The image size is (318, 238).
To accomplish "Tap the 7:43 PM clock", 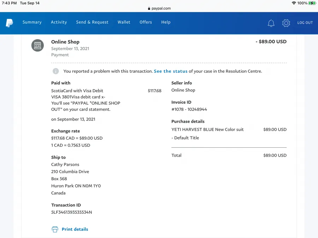I will [9, 3].
